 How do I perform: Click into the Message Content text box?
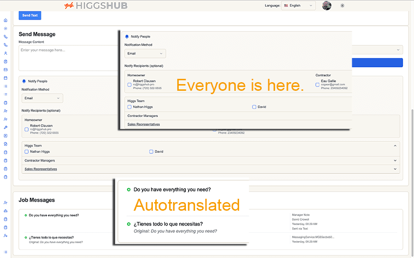coord(67,57)
